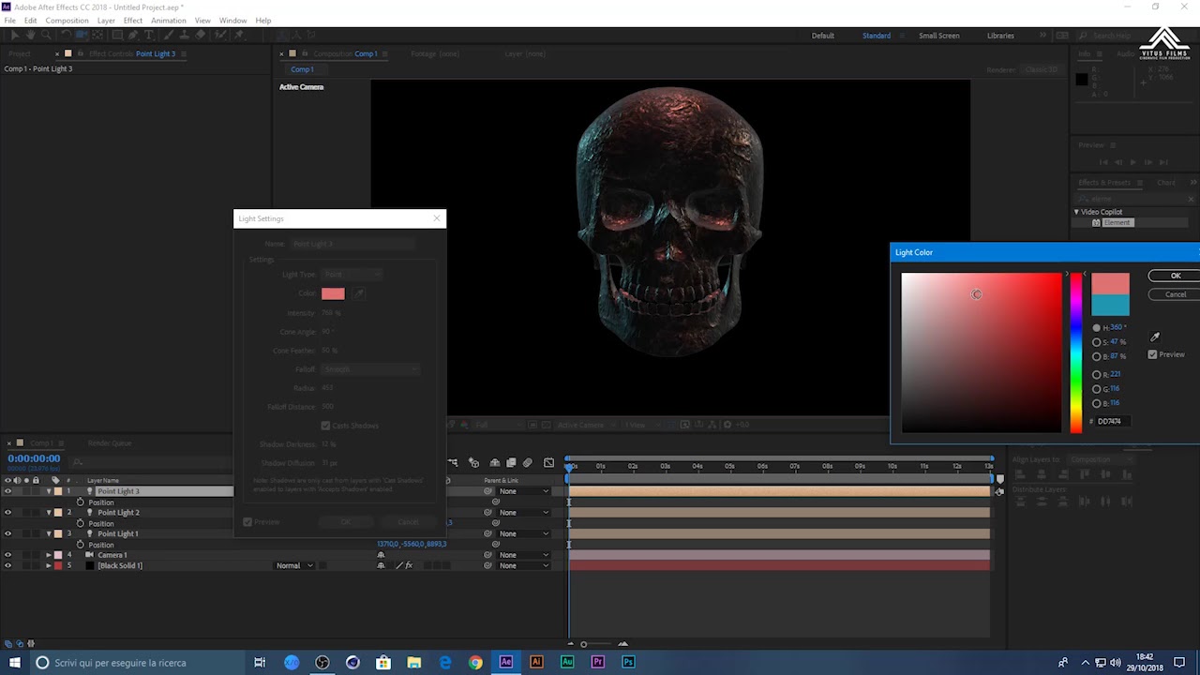Click the Camera 1 layer camera icon
This screenshot has height=675, width=1200.
pos(91,555)
